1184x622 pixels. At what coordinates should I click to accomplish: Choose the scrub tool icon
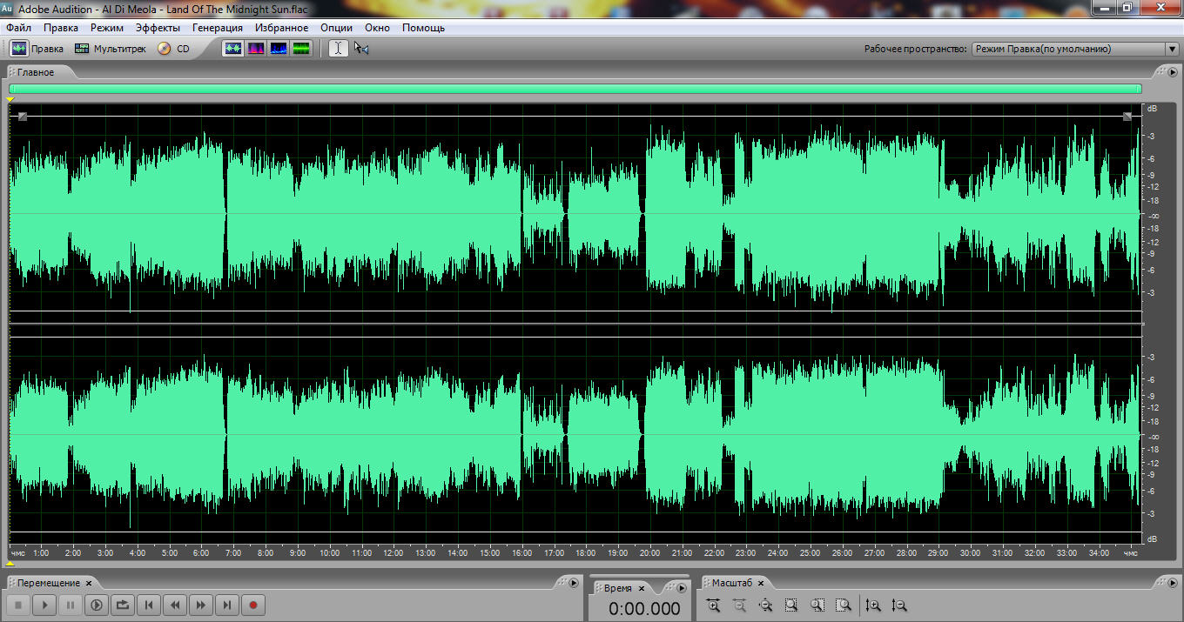point(361,49)
